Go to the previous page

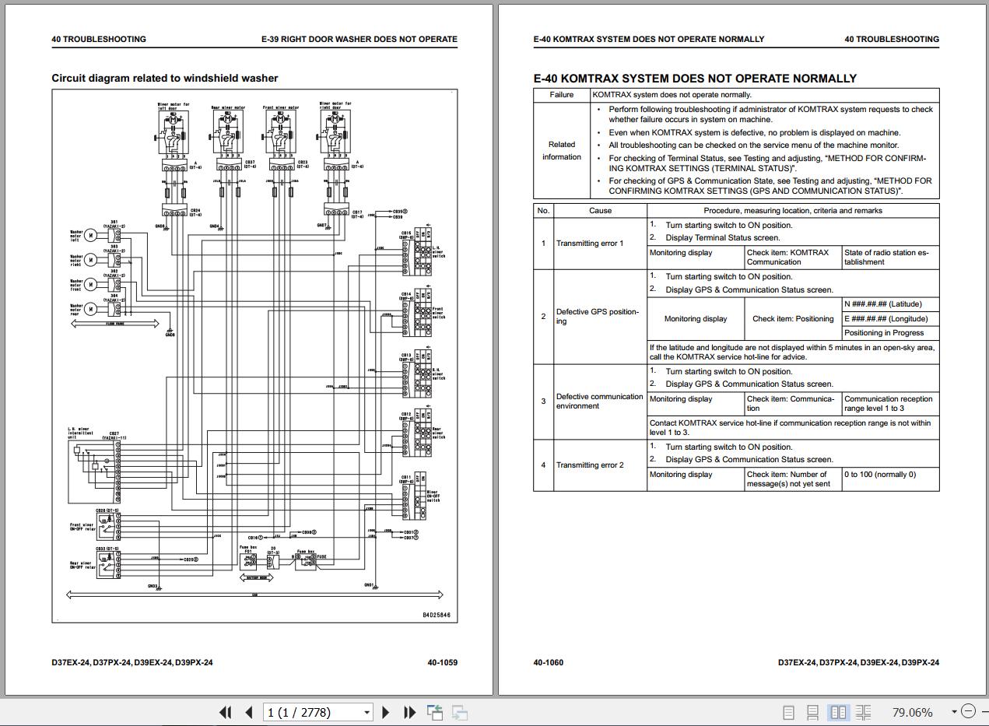click(x=249, y=712)
